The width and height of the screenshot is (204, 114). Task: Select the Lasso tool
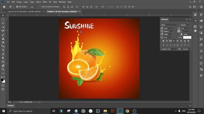[x=3, y=23]
